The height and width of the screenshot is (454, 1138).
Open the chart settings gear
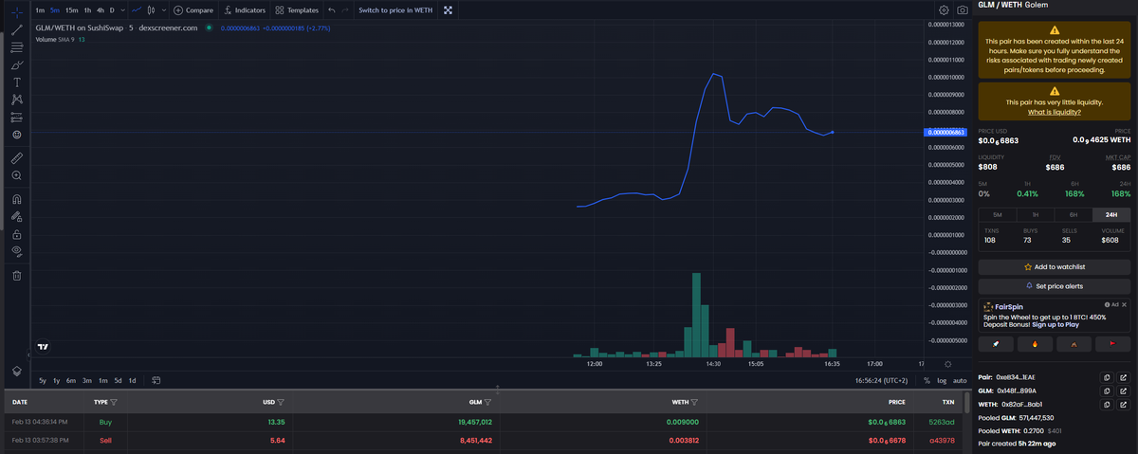944,9
